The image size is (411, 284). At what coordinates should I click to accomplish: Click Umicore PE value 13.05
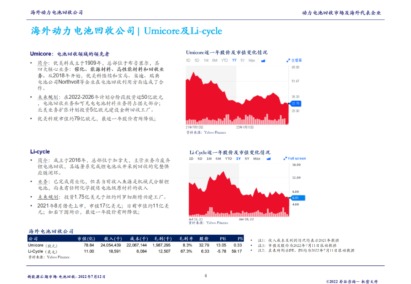(x=221, y=245)
